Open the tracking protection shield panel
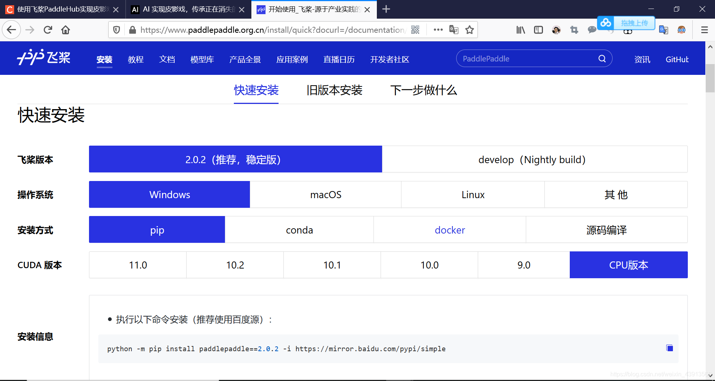Image resolution: width=715 pixels, height=381 pixels. (x=116, y=30)
